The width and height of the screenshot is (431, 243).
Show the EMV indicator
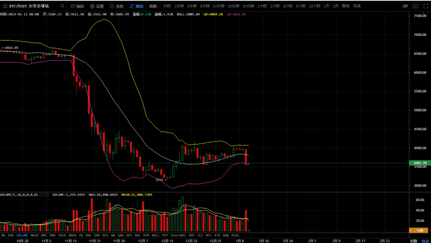tap(97, 235)
